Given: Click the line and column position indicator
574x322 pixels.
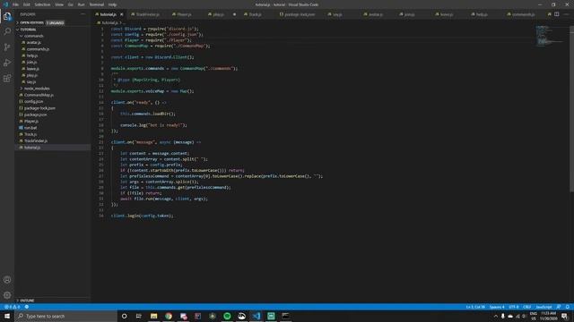Looking at the screenshot, I should (x=475, y=307).
